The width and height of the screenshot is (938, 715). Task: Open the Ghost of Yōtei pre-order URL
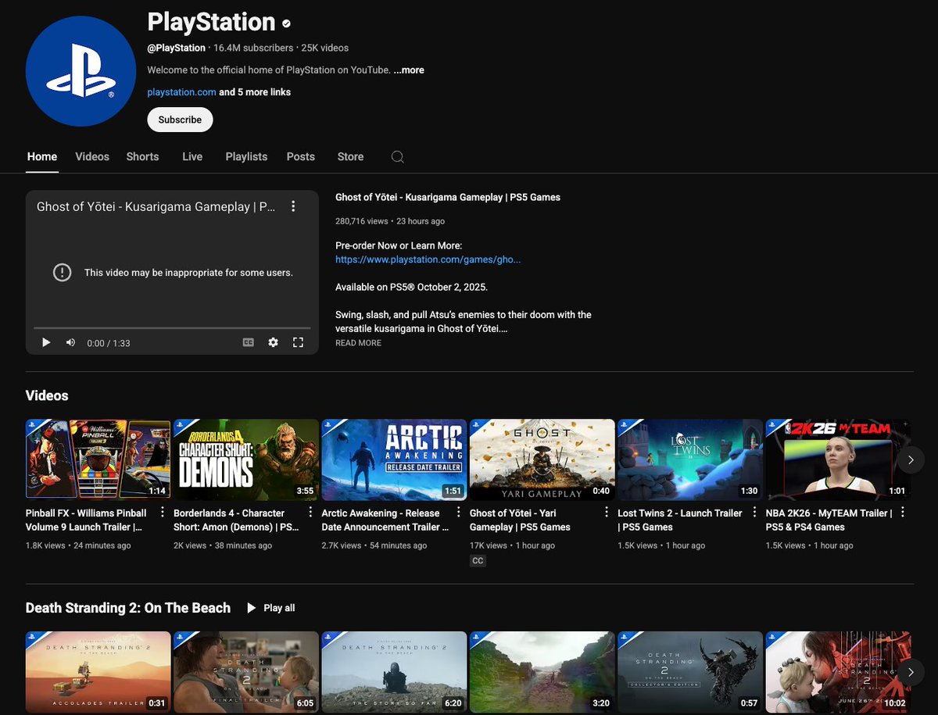[x=428, y=259]
